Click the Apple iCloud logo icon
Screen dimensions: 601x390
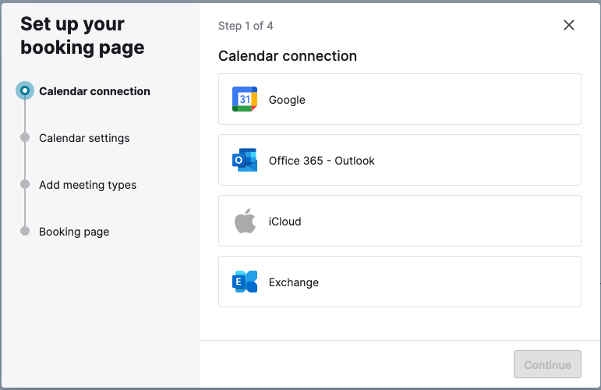pos(245,222)
